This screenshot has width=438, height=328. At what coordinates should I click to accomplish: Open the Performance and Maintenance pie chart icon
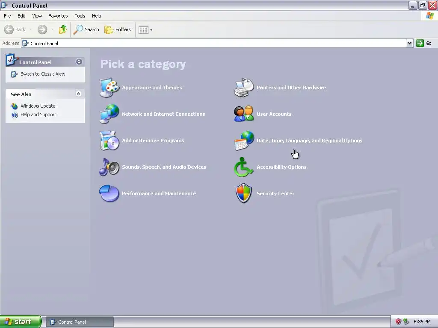click(x=109, y=193)
